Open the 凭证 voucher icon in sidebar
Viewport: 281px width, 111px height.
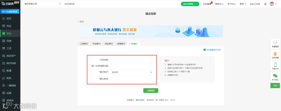[4, 26]
